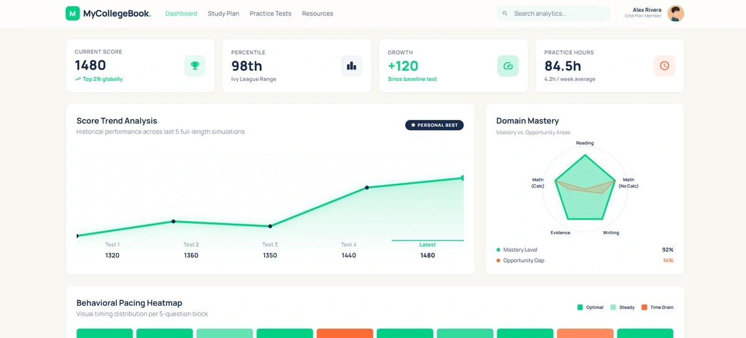The image size is (746, 338).
Task: Click the star icon in Personal Best badge
Action: pos(413,126)
